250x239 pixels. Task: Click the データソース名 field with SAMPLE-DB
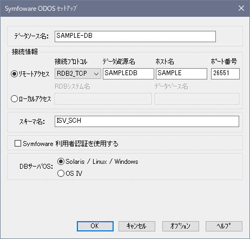pos(135,36)
